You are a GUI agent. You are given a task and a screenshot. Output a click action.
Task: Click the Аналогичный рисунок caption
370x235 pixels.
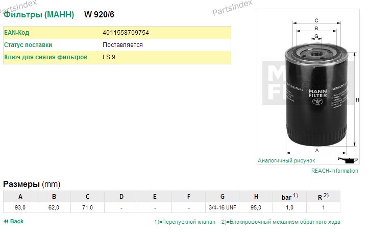[x=286, y=160]
